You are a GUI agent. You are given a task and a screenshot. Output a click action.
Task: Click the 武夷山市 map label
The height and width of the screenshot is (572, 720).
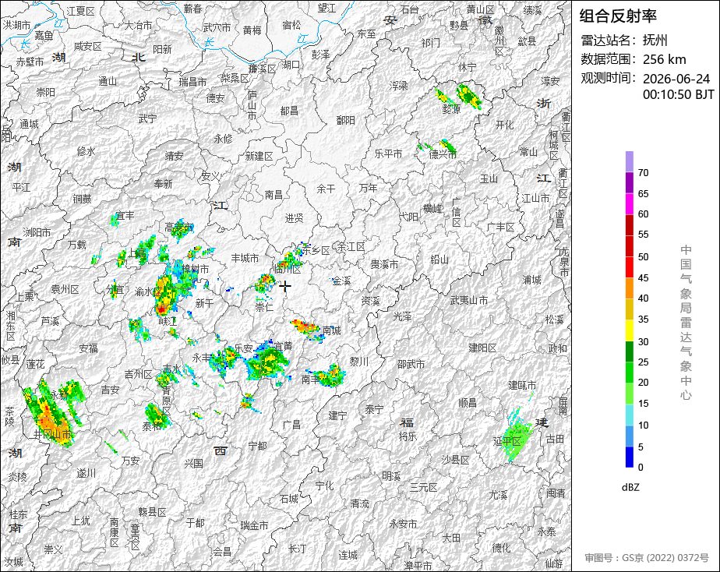coord(469,300)
